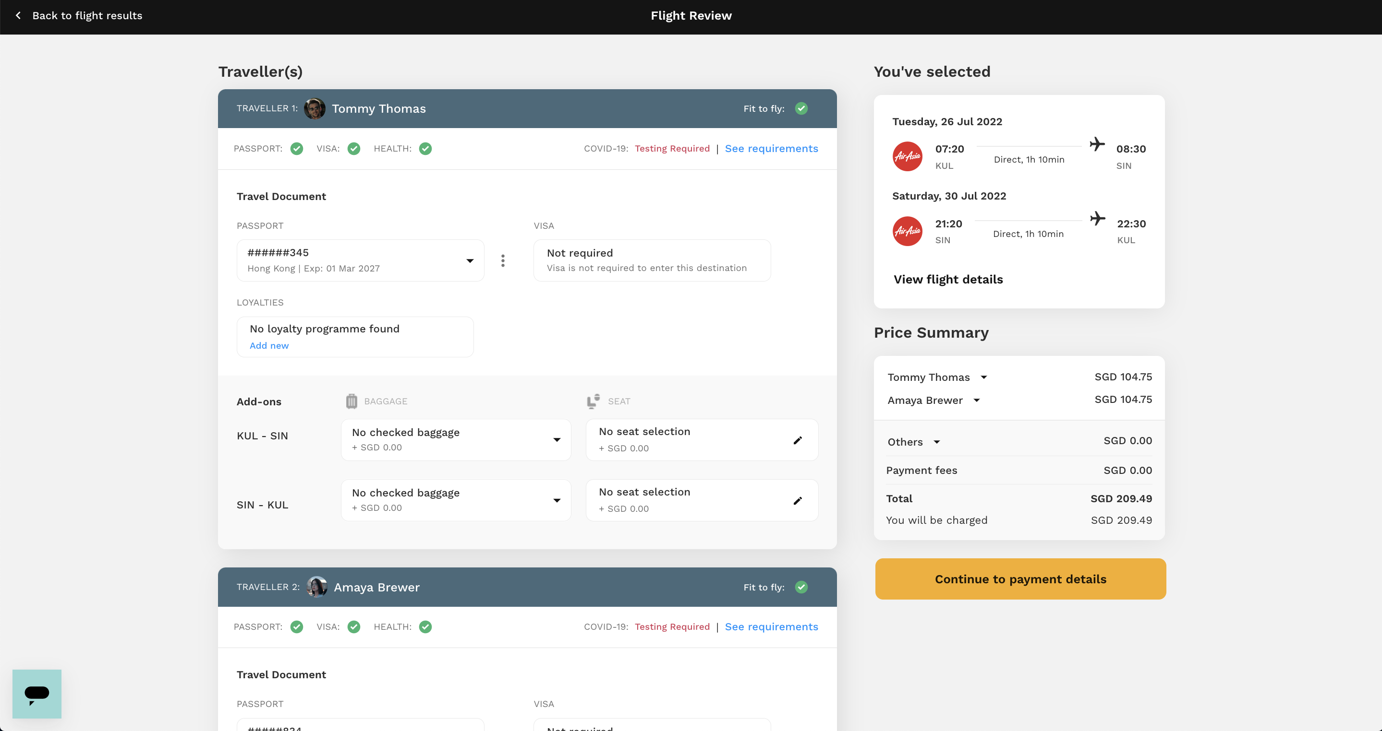Image resolution: width=1382 pixels, height=731 pixels.
Task: Click Add new loyalty programme
Action: (x=269, y=346)
